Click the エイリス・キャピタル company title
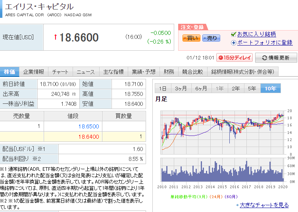Viewport: 298px width, 212px height. pos(39,7)
